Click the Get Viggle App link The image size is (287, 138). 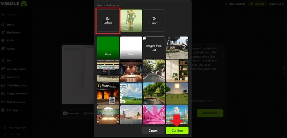pos(15,128)
